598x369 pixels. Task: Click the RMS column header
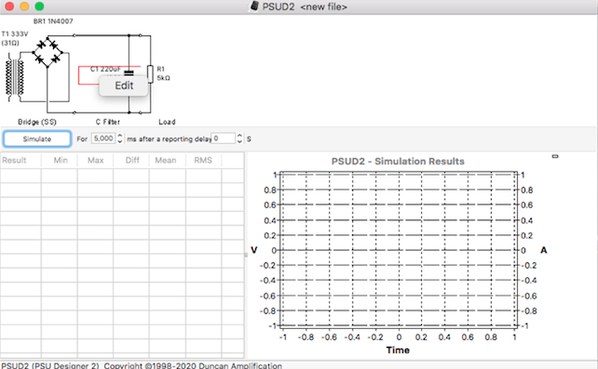coord(203,160)
